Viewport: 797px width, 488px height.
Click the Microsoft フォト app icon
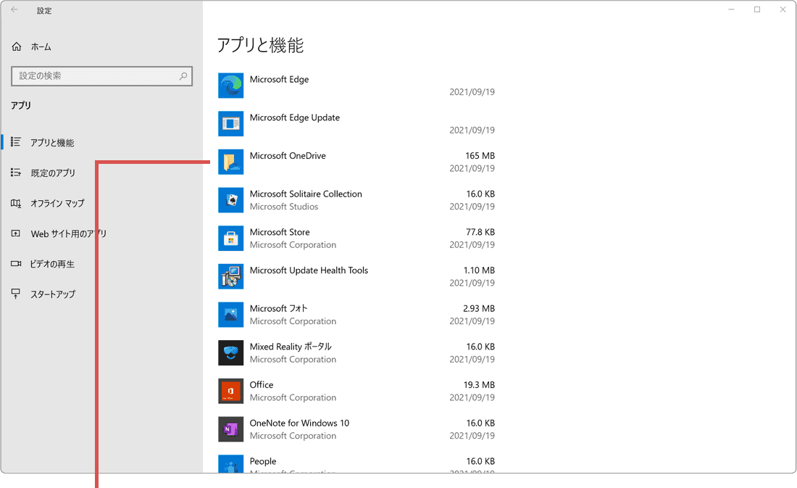pyautogui.click(x=230, y=315)
